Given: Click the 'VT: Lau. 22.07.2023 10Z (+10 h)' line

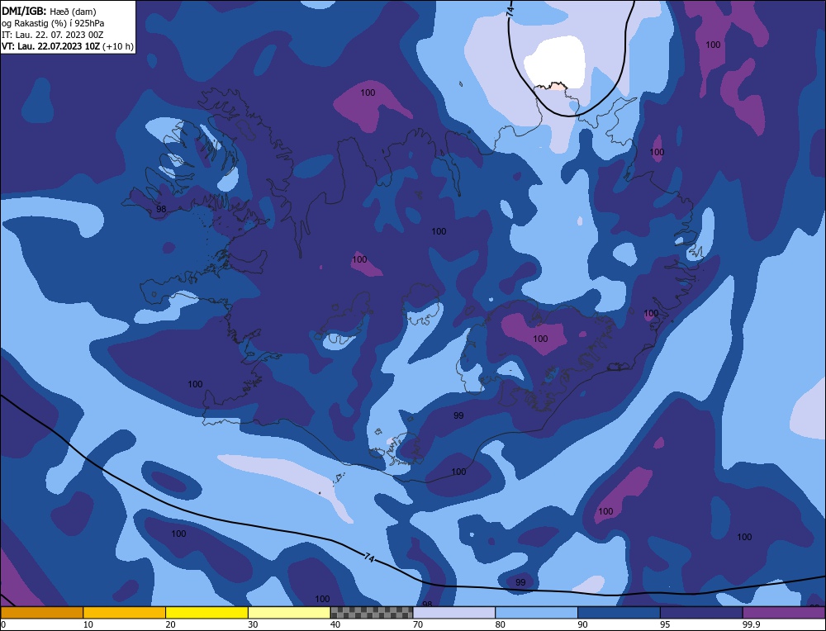Looking at the screenshot, I should tap(68, 46).
